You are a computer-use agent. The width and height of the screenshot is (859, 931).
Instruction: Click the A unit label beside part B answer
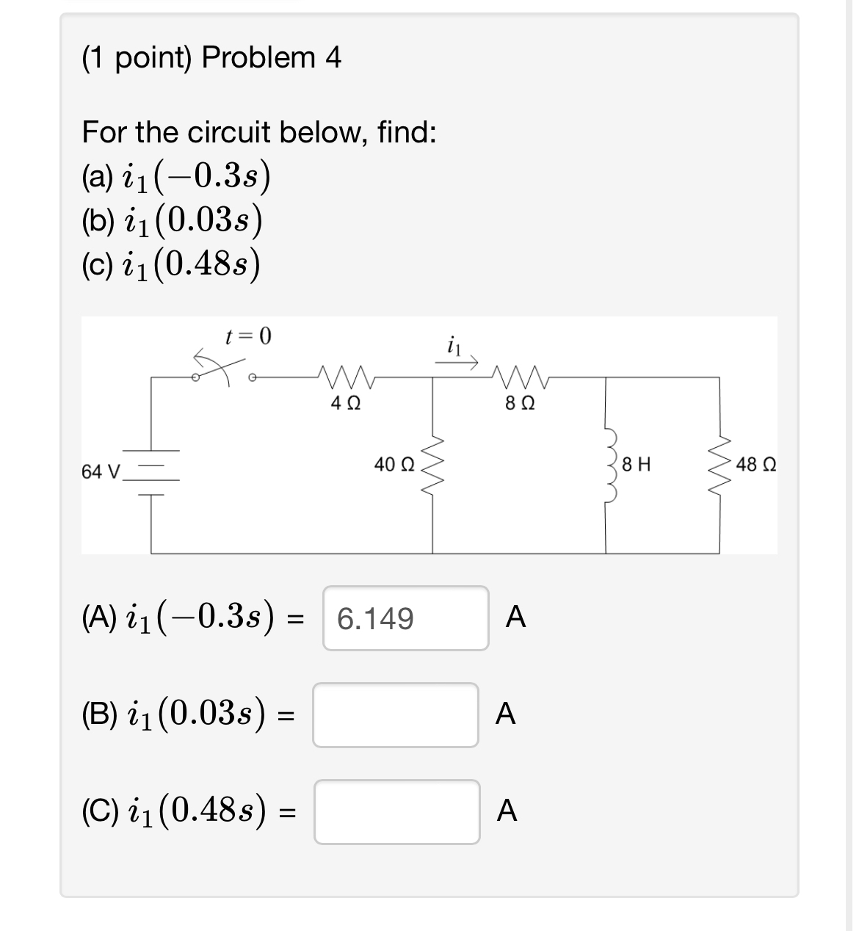(504, 714)
